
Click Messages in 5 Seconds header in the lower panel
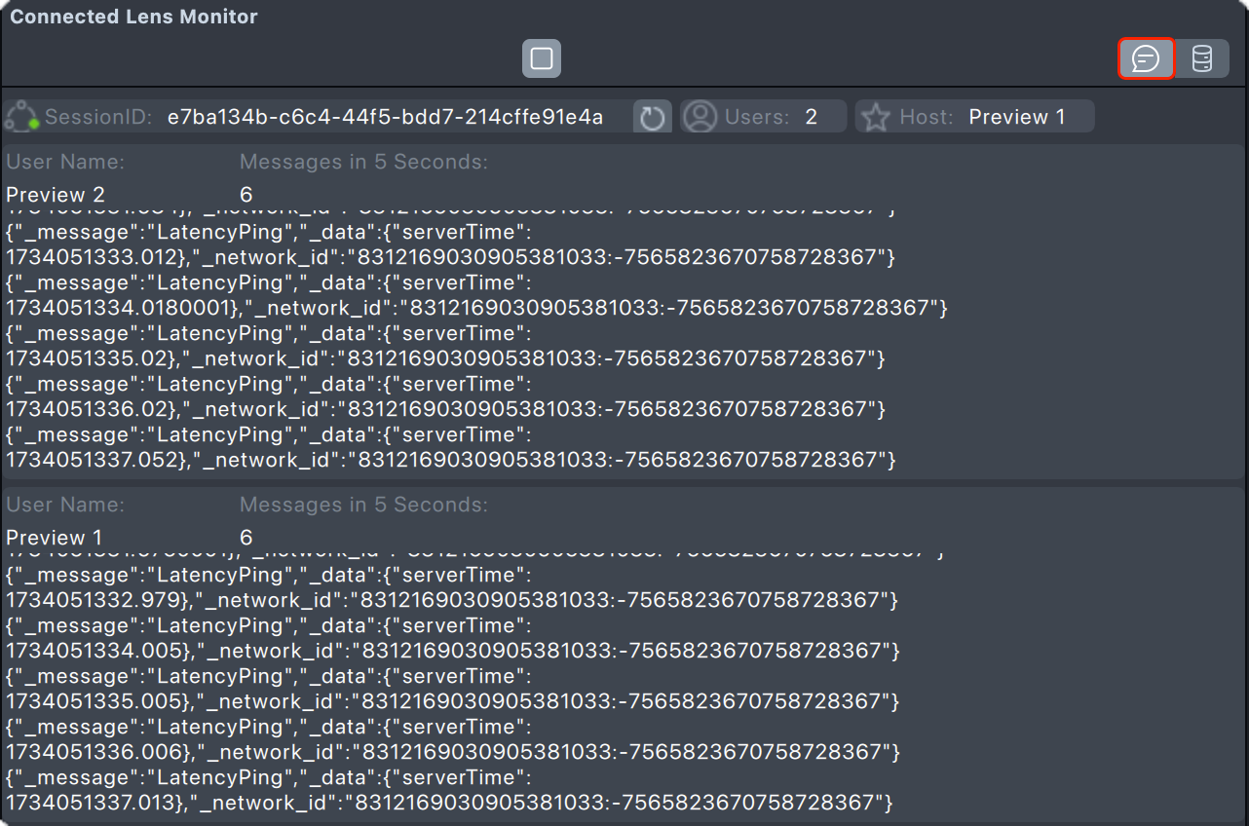click(x=363, y=505)
